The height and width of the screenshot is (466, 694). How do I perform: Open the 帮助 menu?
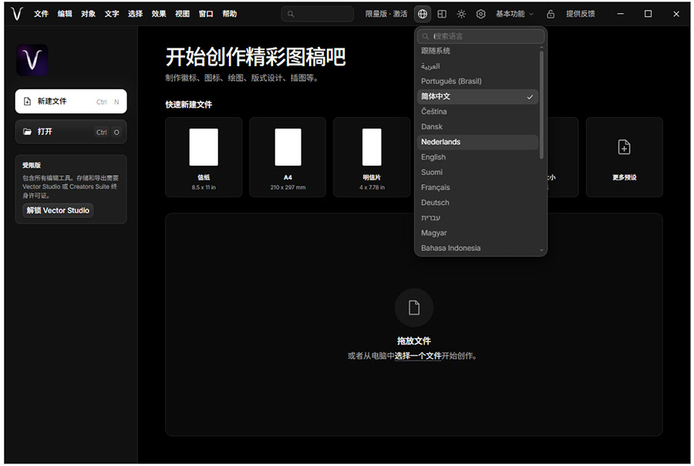point(229,14)
